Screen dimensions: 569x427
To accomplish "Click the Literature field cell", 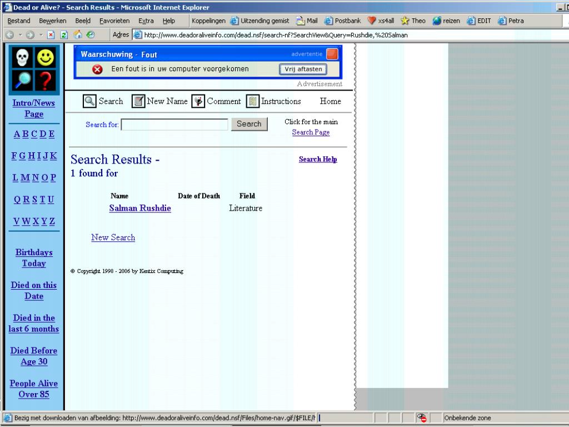I will tap(245, 208).
